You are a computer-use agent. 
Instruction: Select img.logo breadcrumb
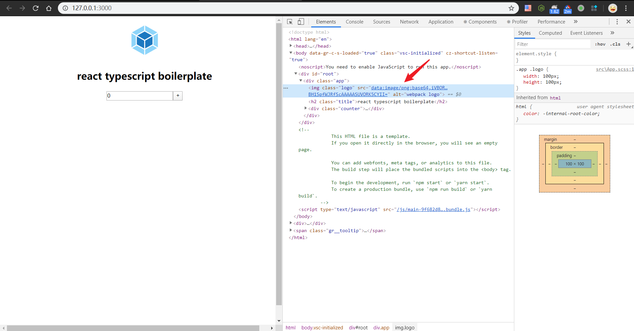coord(405,327)
